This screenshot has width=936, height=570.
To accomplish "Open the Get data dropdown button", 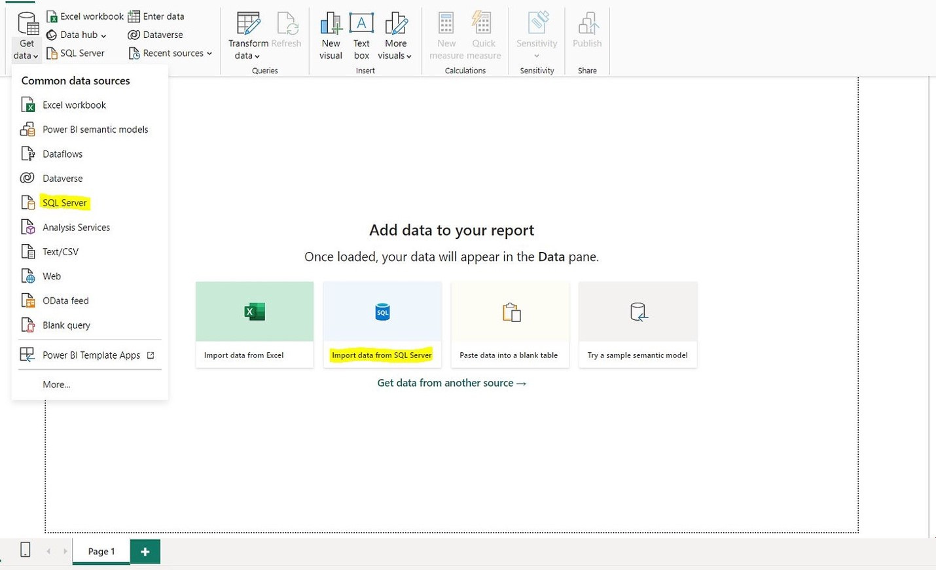I will pyautogui.click(x=27, y=37).
